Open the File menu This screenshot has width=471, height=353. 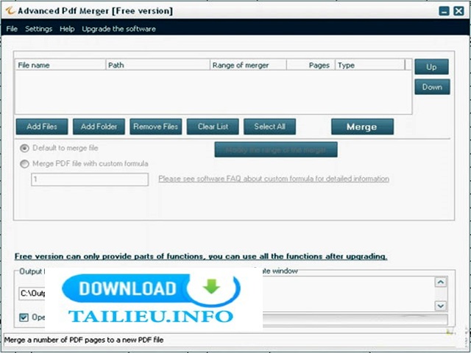(12, 29)
